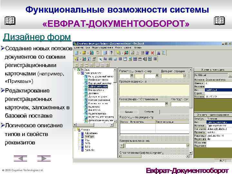Click the scroll-down arrow of form canvas
Viewport: 232px width, 174px height.
(x=190, y=152)
